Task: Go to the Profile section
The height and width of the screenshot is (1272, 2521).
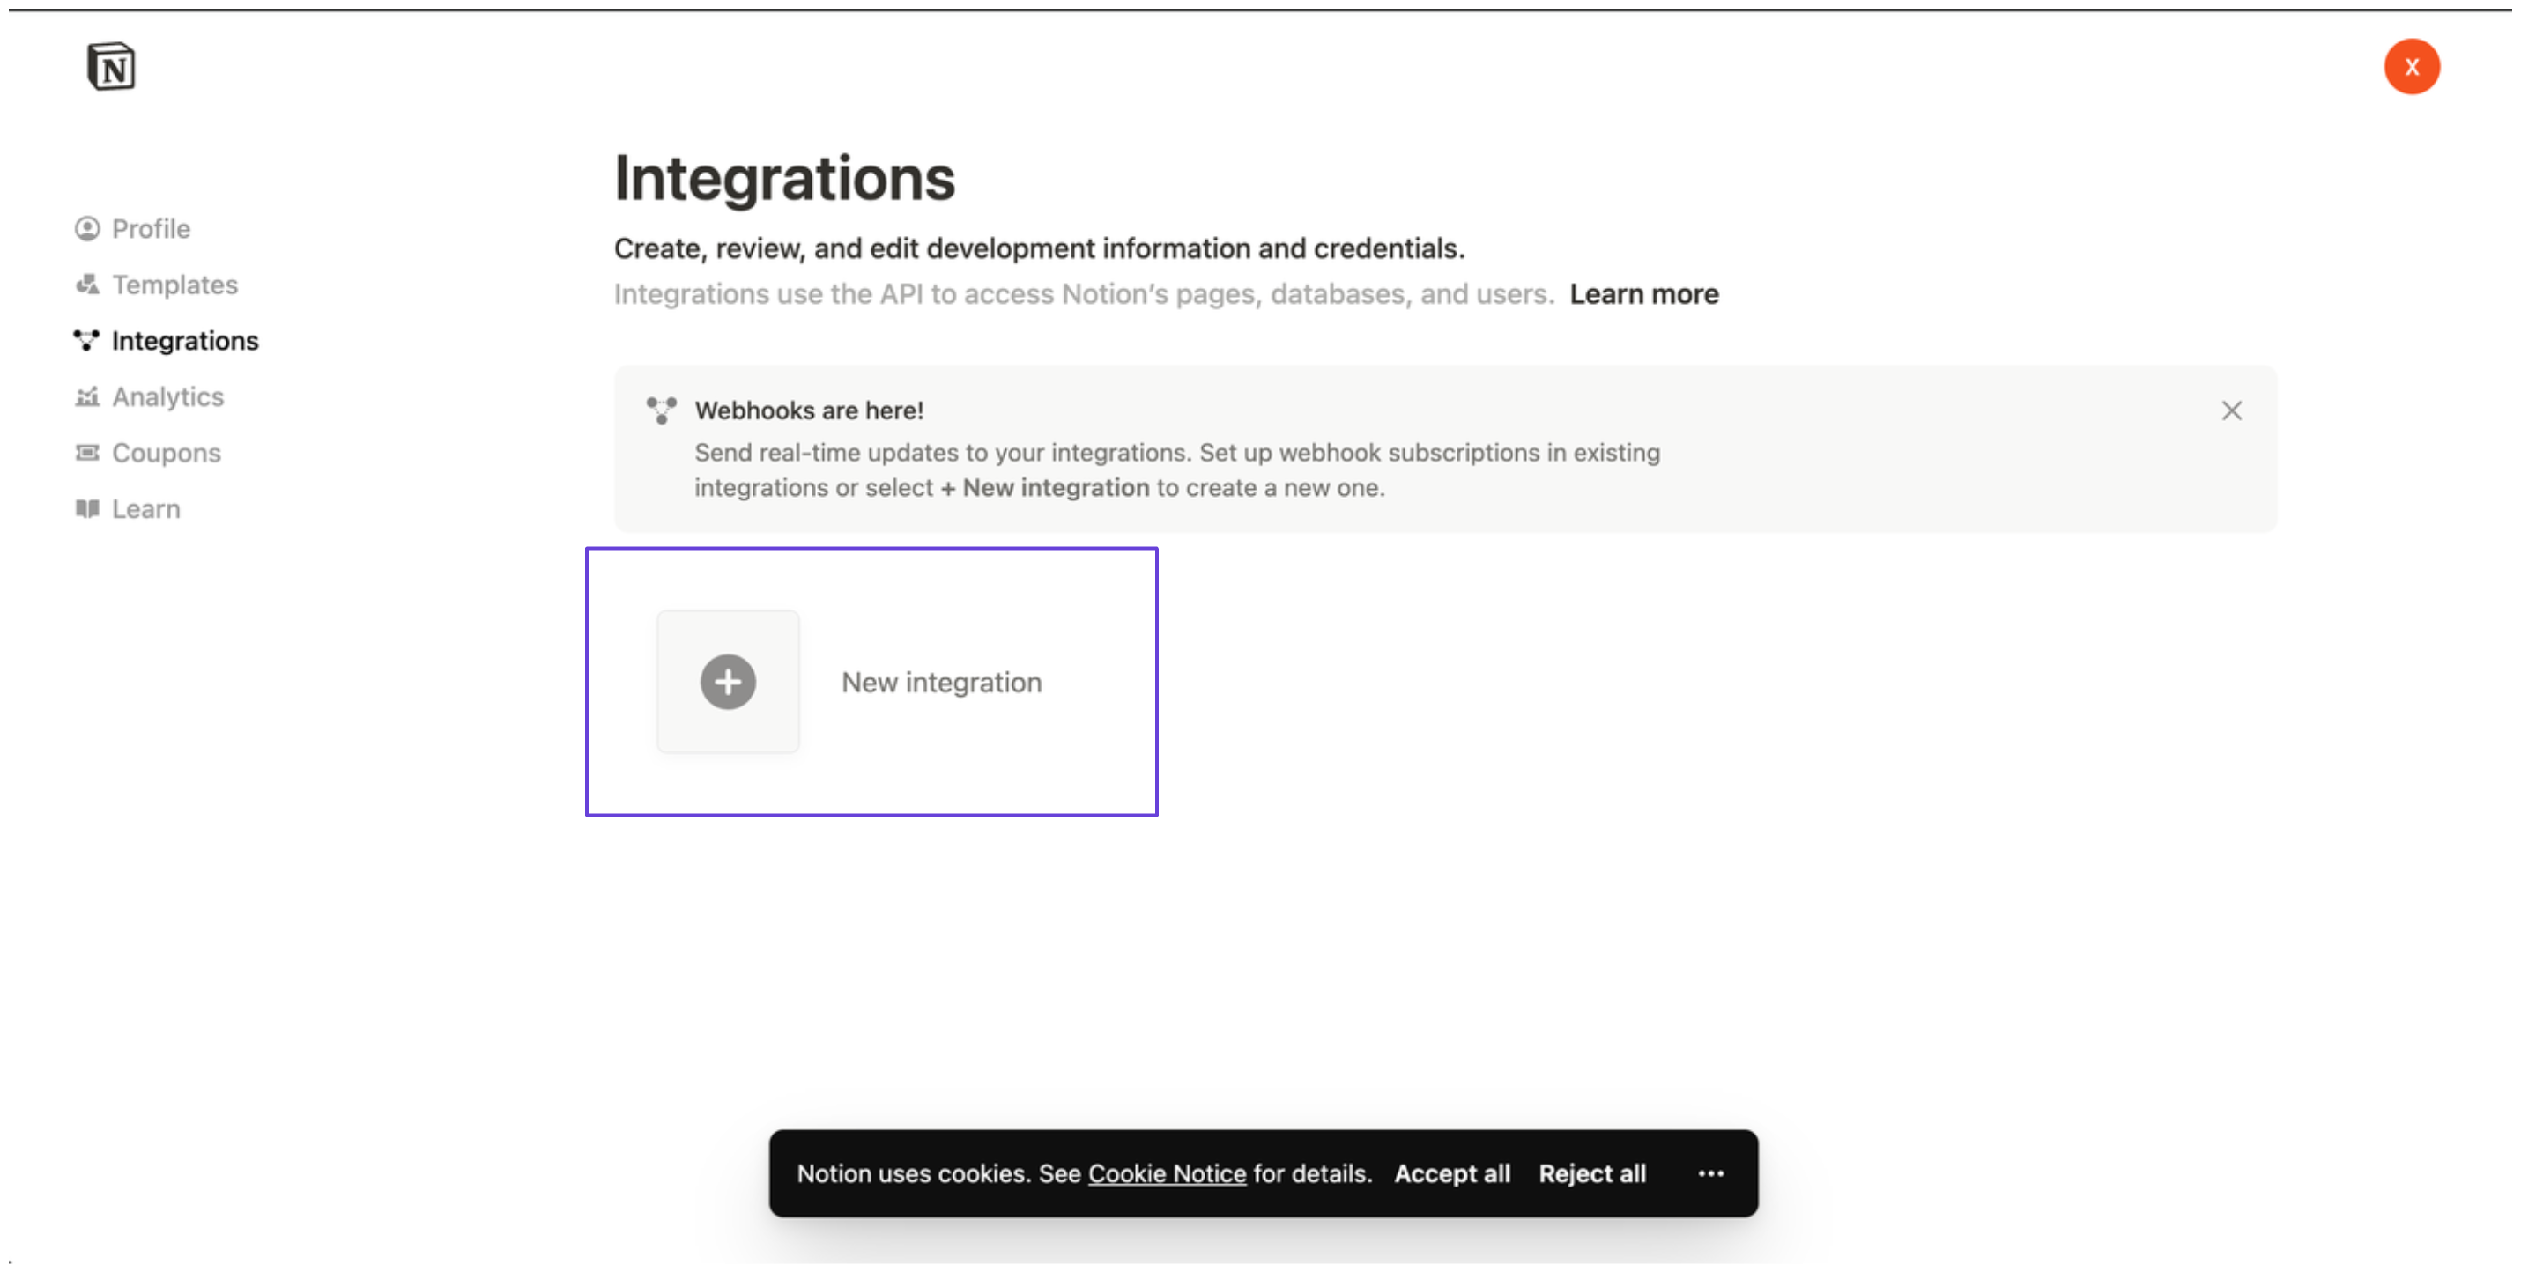Action: click(x=151, y=229)
